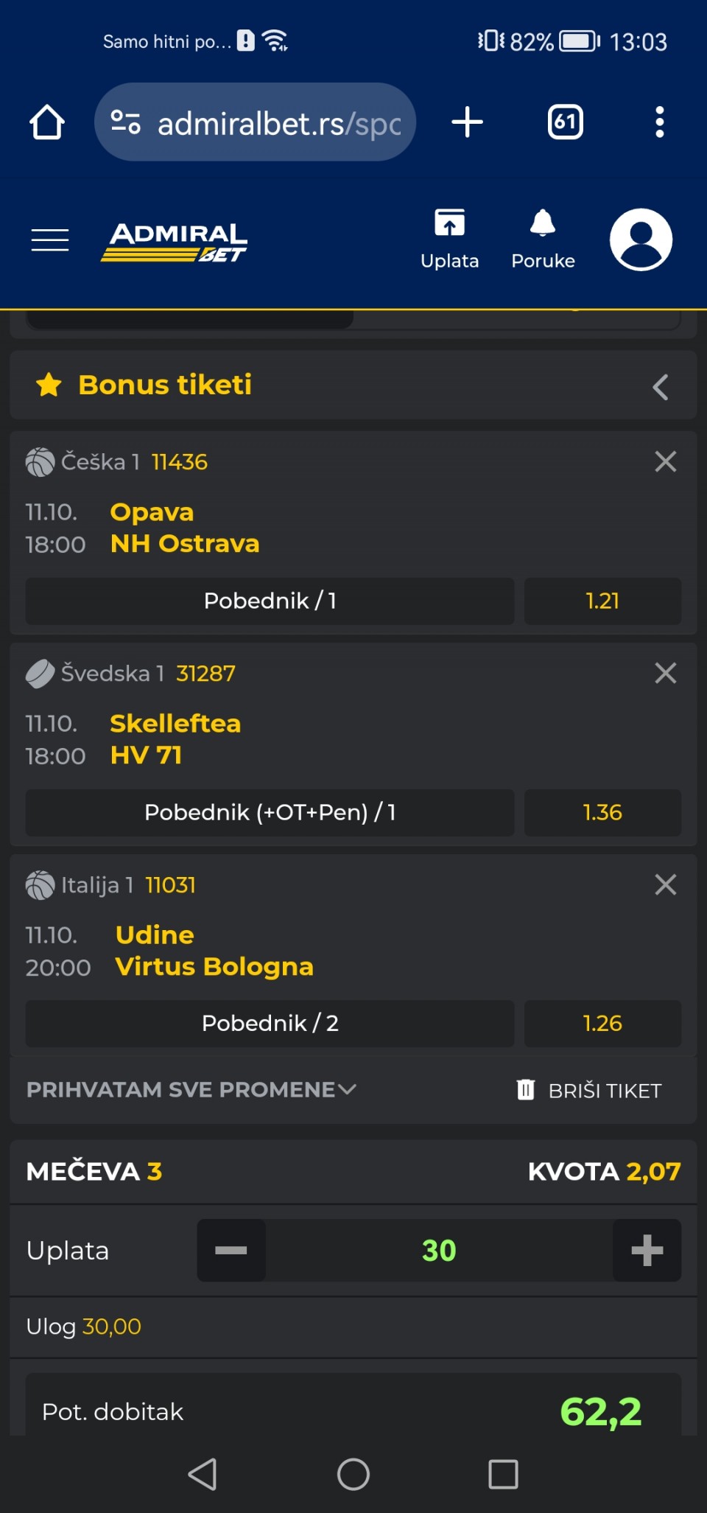Decrease the Uplata stake amount
This screenshot has height=1513, width=707.
[231, 1251]
